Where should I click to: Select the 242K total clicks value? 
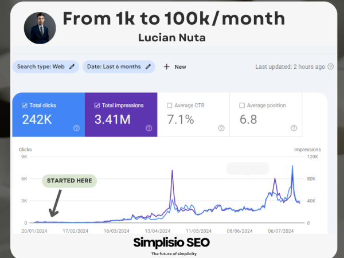point(37,120)
